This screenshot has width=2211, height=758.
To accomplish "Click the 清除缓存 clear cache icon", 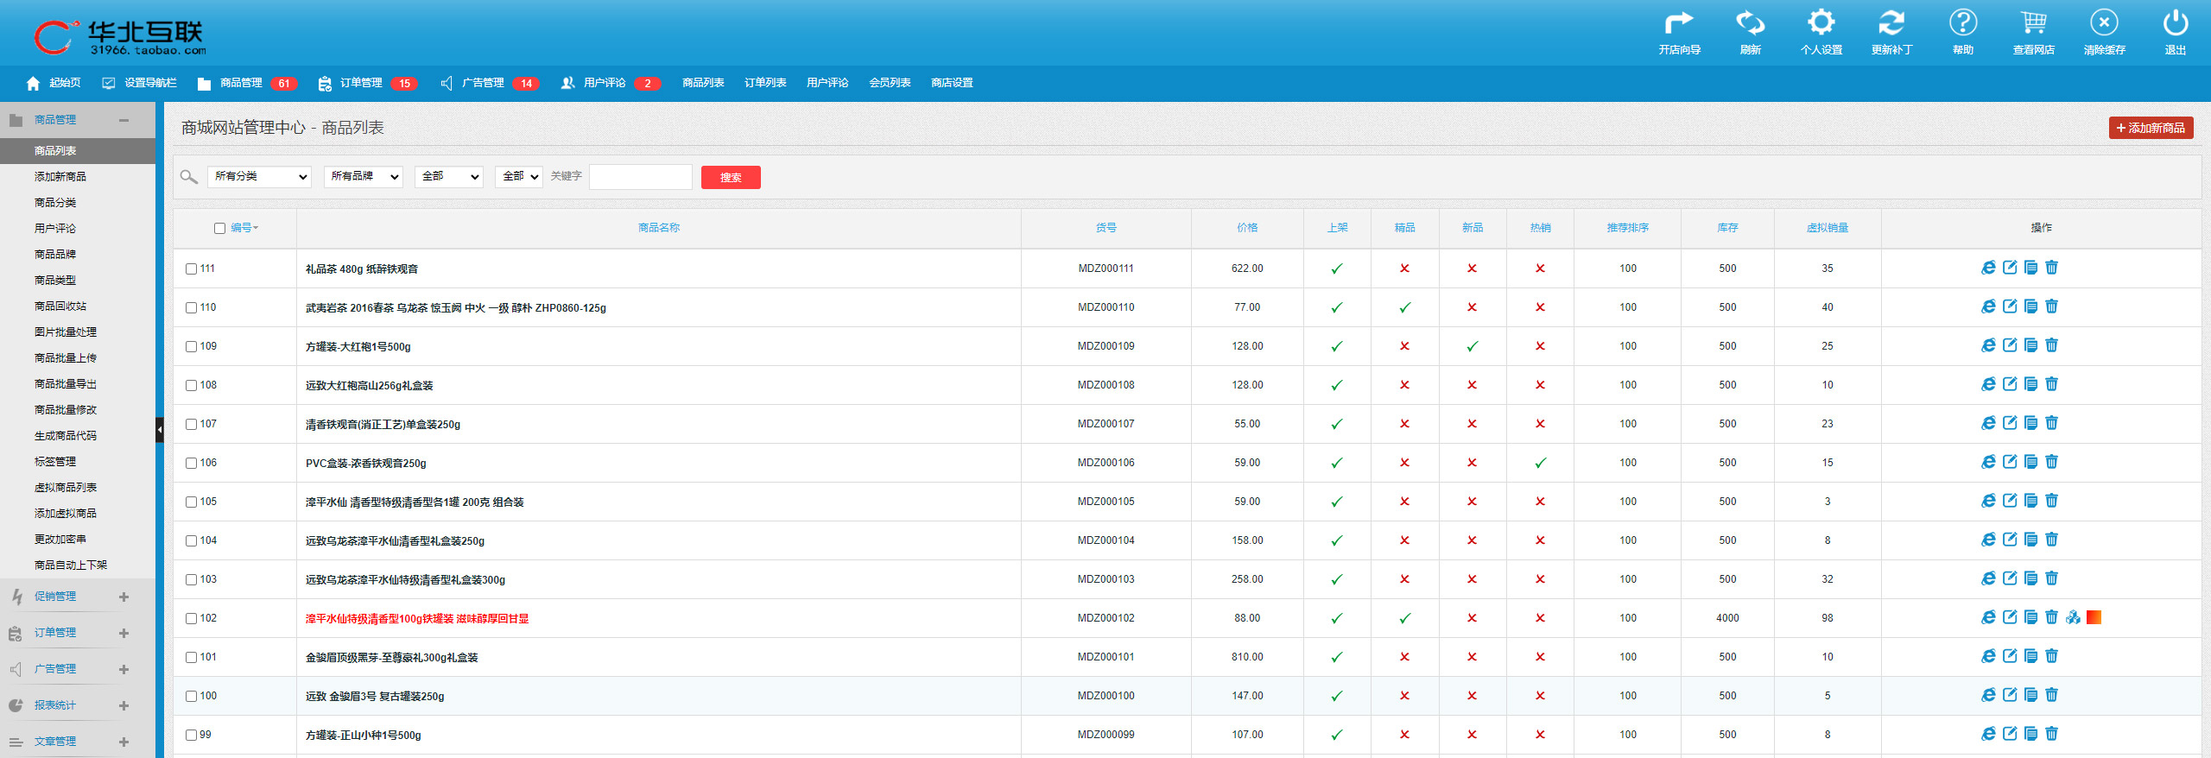I will (2104, 23).
